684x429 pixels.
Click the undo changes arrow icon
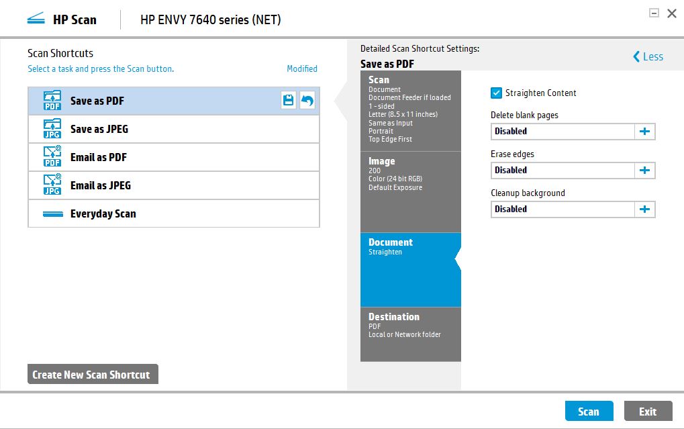307,101
